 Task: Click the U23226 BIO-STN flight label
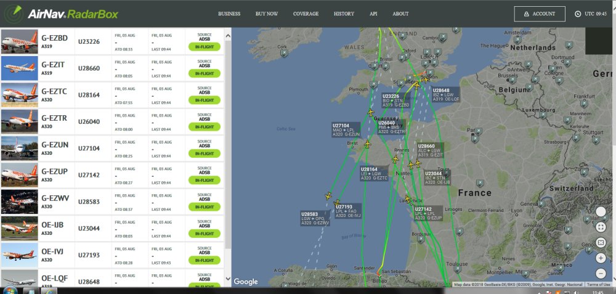[x=396, y=100]
